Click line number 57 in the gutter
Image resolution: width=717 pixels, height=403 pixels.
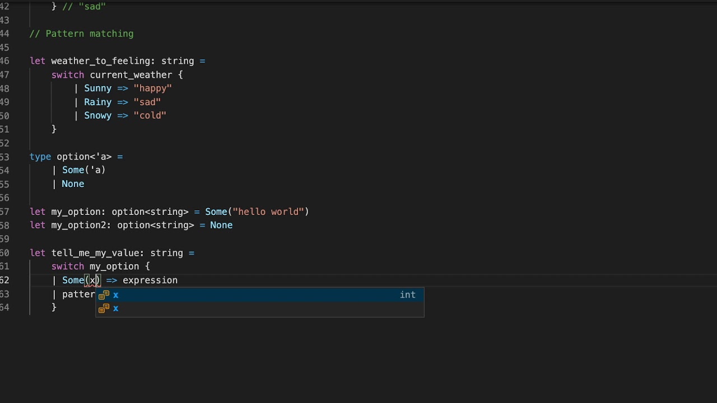4,212
